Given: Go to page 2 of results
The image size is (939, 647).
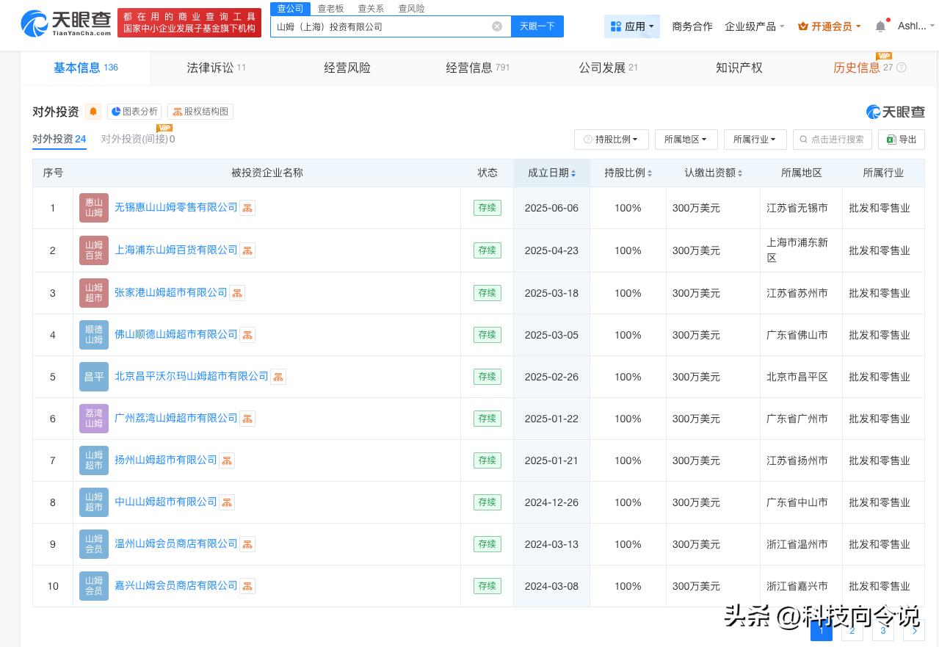Looking at the screenshot, I should 852,630.
